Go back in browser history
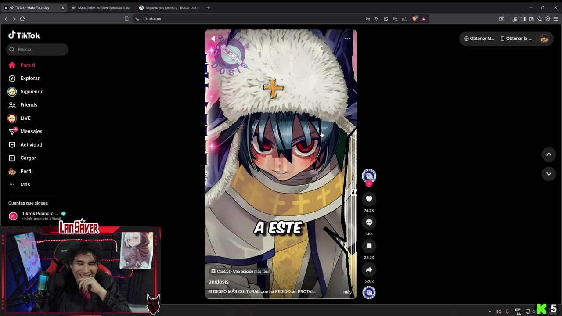This screenshot has height=316, width=562. click(x=6, y=19)
